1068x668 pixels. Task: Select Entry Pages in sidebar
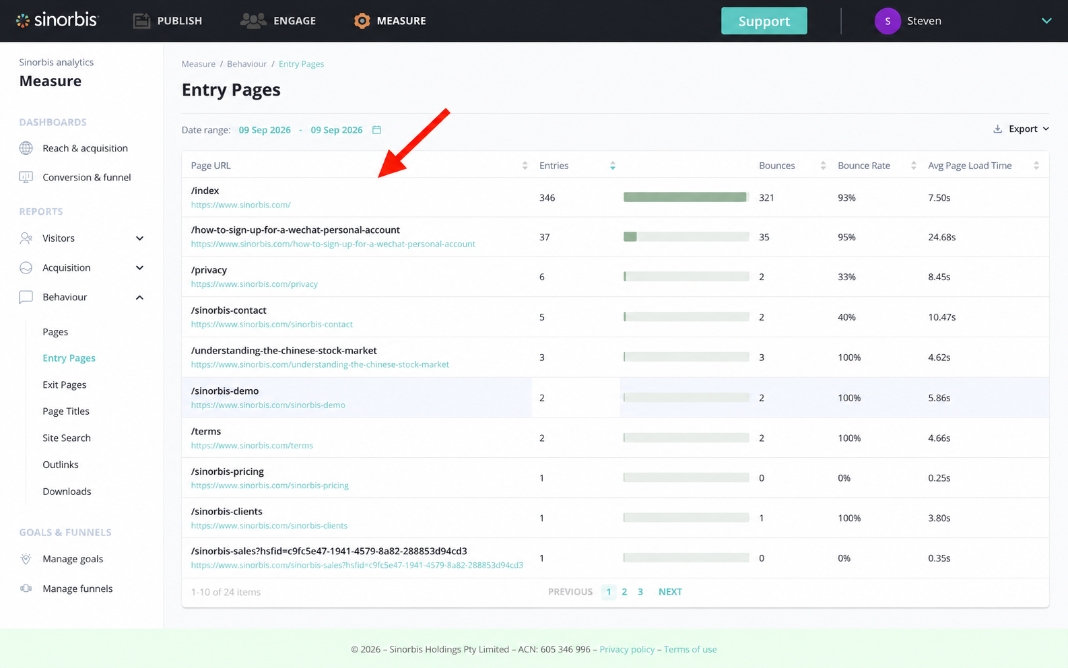[69, 358]
